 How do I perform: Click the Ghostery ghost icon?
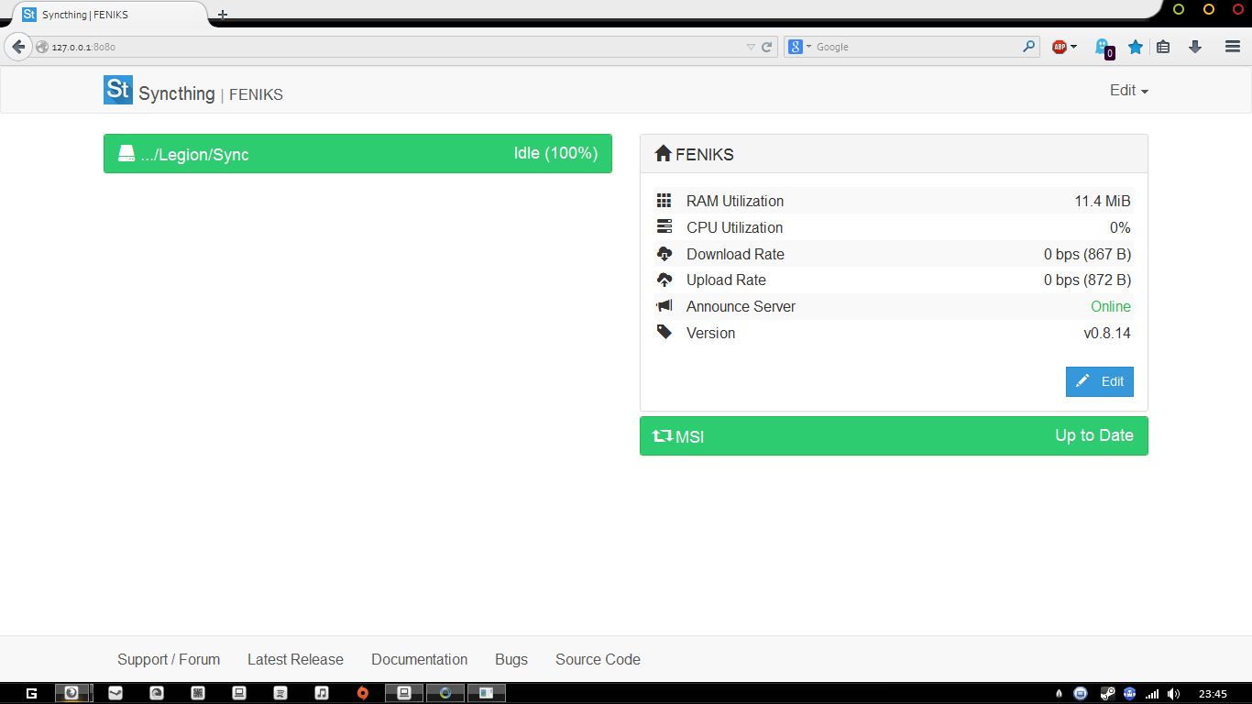1104,48
